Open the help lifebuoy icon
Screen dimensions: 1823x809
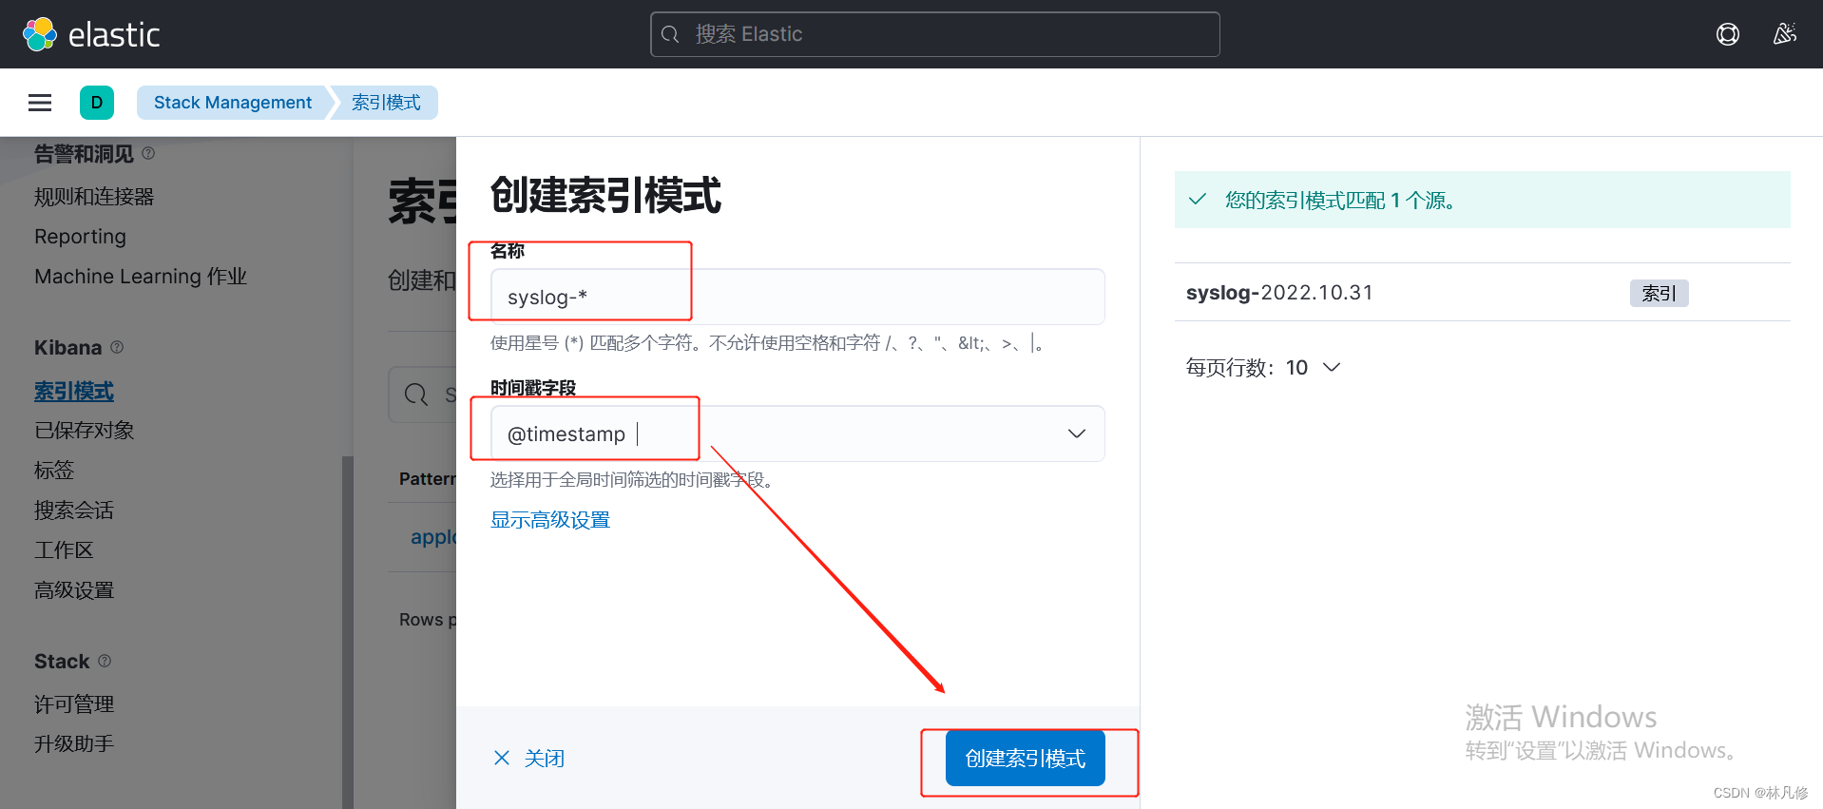tap(1728, 34)
